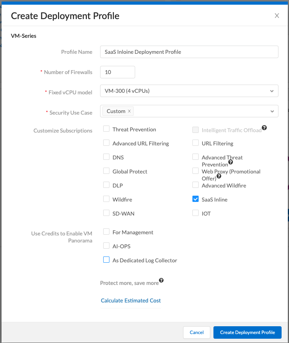Screen dimensions: 289x343
Task: Enable the Threat Prevention checkbox
Action: click(x=106, y=129)
